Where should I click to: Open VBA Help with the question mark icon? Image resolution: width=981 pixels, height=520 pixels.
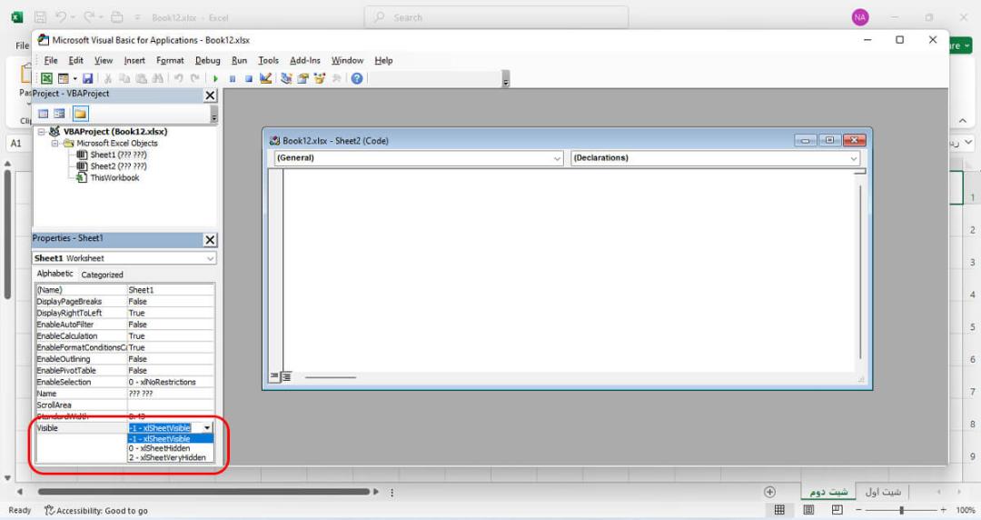pyautogui.click(x=357, y=78)
